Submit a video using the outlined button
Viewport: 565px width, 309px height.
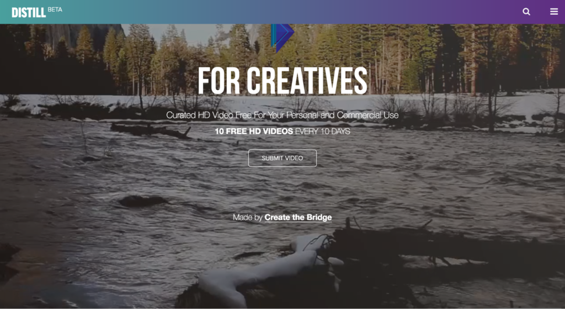[x=282, y=158]
